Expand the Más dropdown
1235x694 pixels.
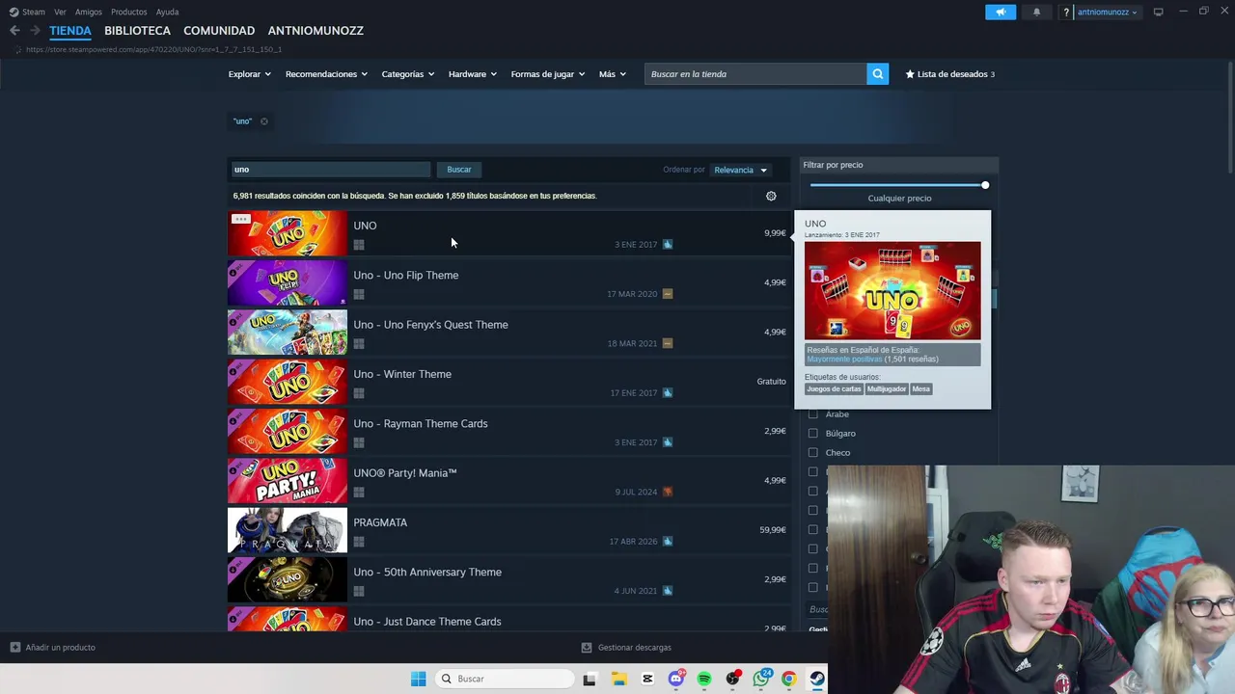point(612,74)
